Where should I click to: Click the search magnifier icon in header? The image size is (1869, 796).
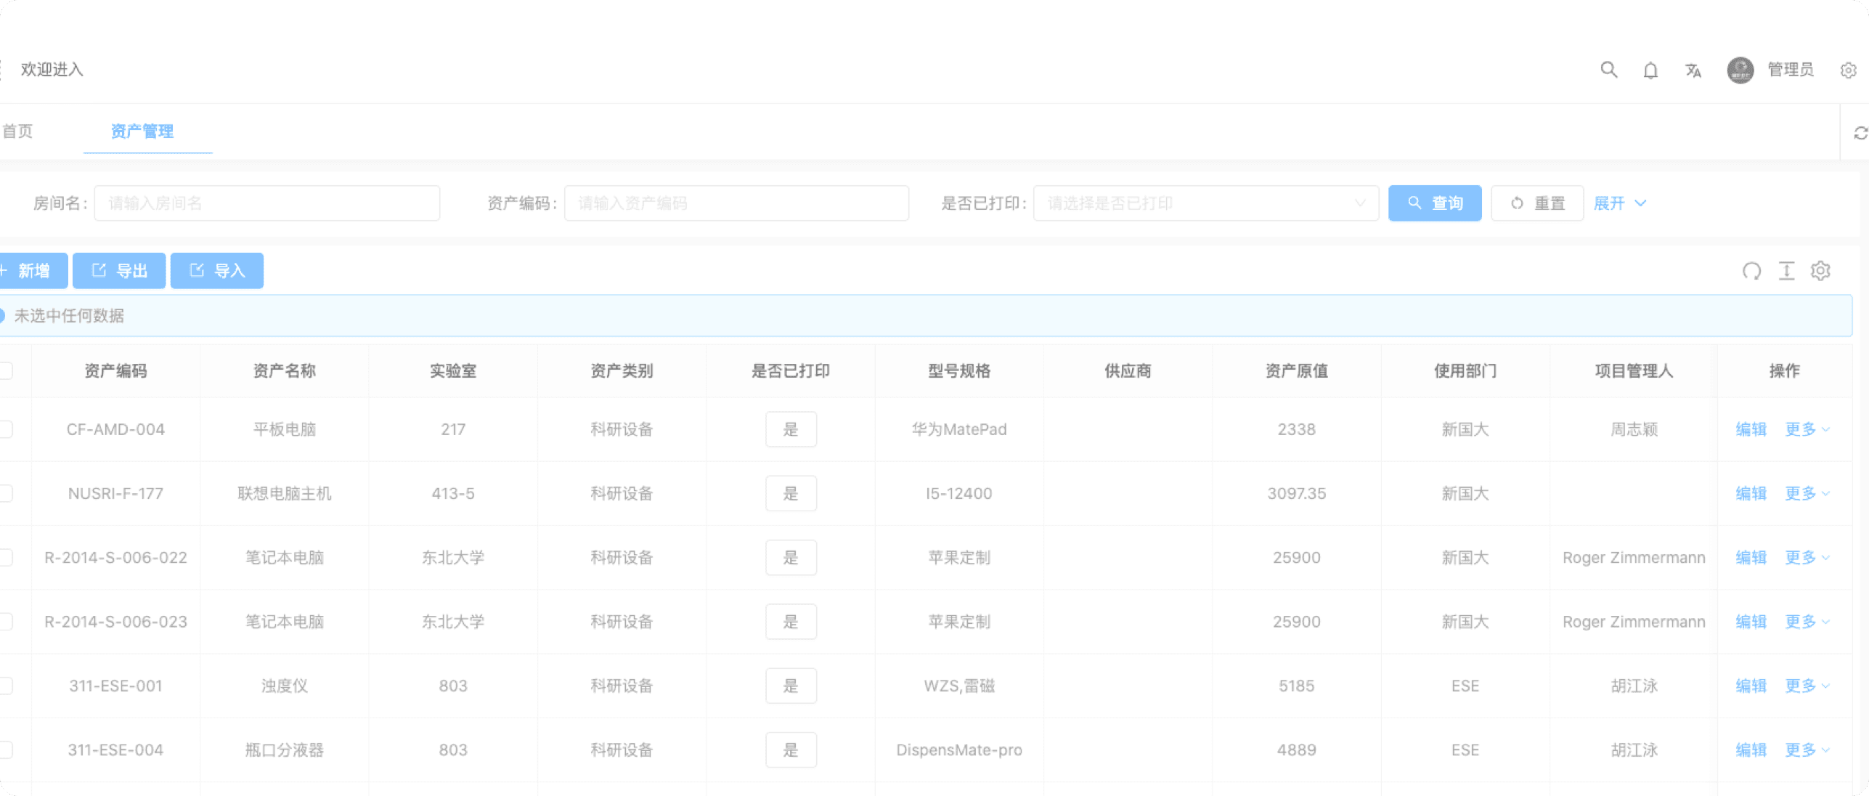pos(1608,70)
